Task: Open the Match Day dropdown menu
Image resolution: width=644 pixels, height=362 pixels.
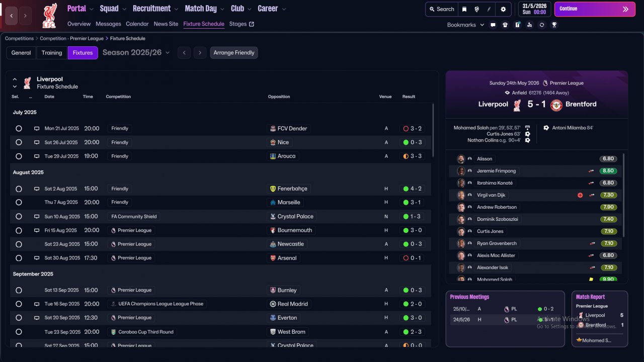Action: [205, 9]
